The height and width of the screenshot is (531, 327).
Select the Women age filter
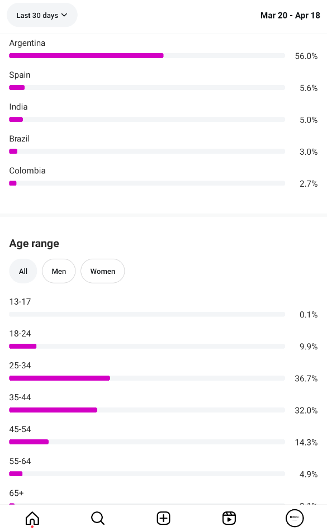pos(102,271)
